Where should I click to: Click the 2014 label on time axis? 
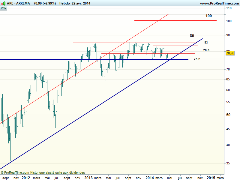149,178
